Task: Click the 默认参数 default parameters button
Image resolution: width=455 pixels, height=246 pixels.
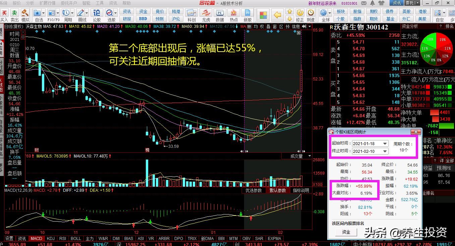Action: pos(278,190)
